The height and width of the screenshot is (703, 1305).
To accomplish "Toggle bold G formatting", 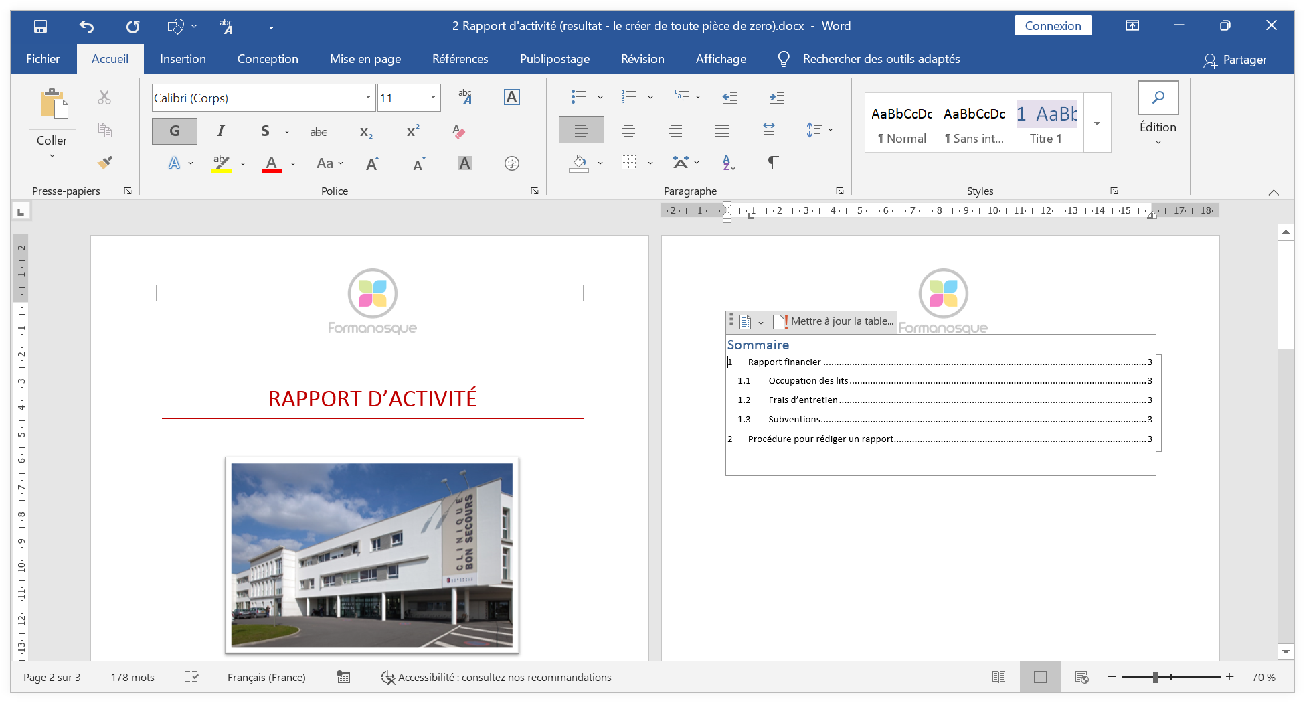I will pyautogui.click(x=175, y=131).
